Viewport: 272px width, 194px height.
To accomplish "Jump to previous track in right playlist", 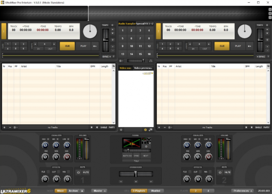I will 246,127.
